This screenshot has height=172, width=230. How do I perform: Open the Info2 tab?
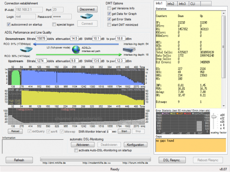(171, 4)
